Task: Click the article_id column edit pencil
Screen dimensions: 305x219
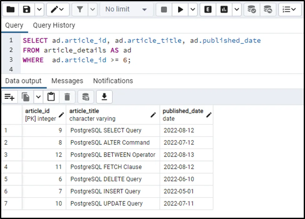Action: pos(61,115)
